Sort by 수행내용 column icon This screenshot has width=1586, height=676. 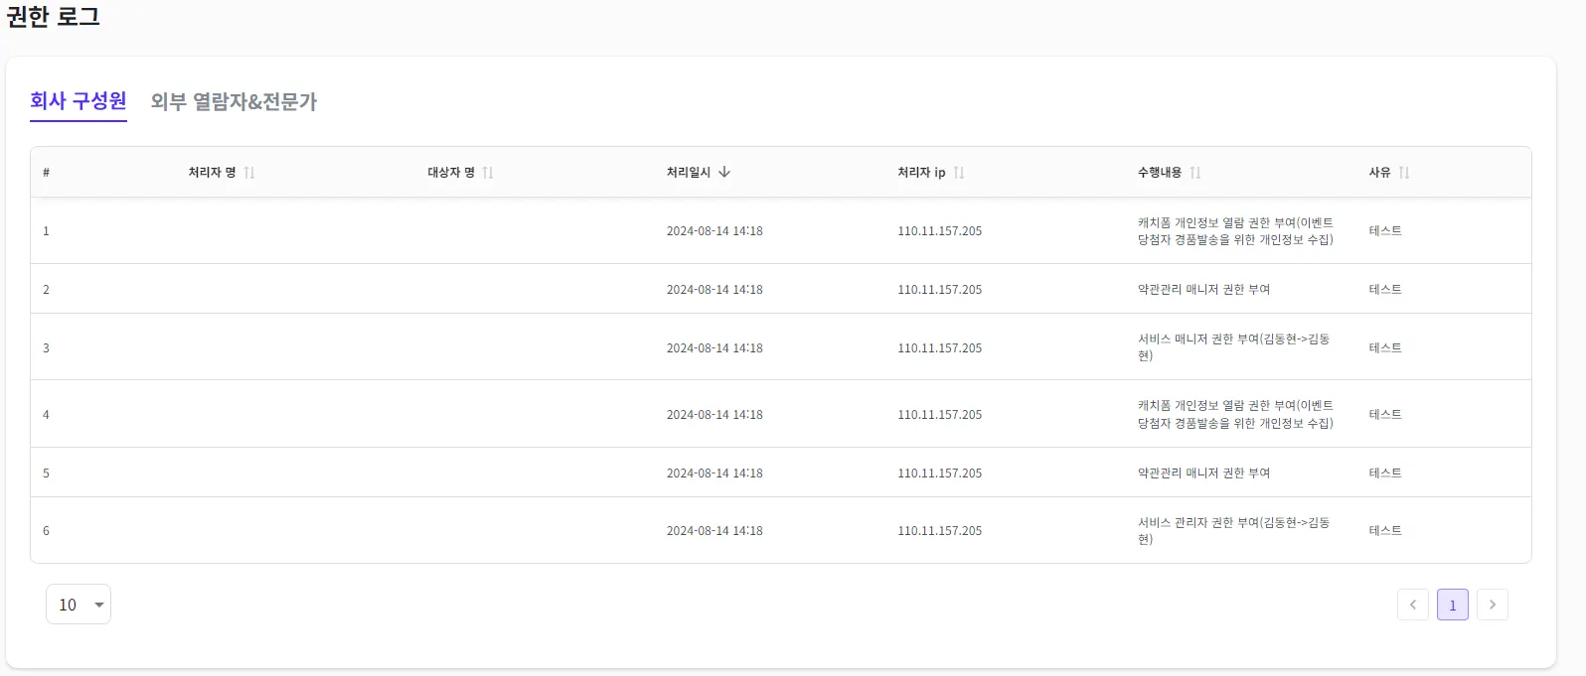(x=1195, y=173)
